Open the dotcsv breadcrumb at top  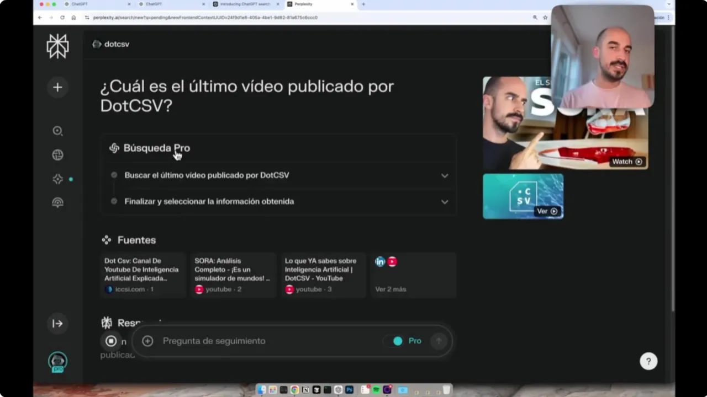[111, 44]
